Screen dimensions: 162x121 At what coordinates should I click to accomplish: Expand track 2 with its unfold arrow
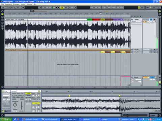pos(132,50)
